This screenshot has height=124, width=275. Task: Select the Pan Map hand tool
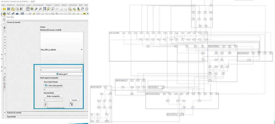28,9
